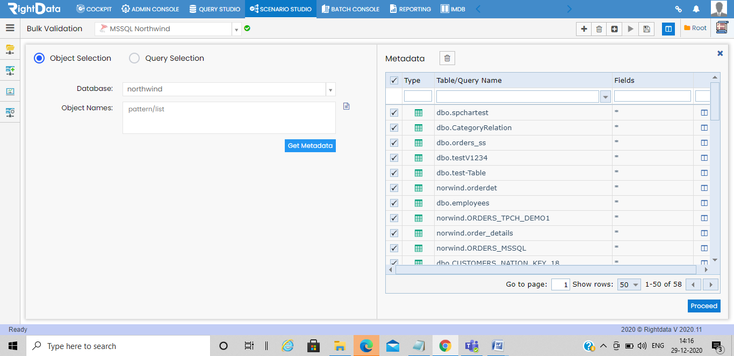Select the Query Selection radio button
The image size is (734, 356).
(134, 58)
